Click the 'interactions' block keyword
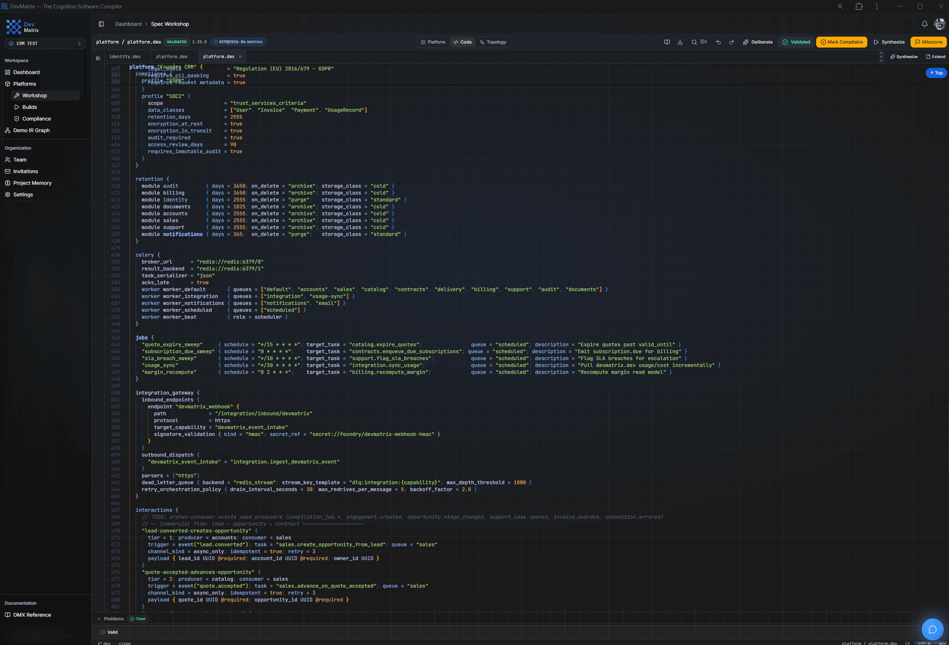The width and height of the screenshot is (949, 645). click(154, 510)
